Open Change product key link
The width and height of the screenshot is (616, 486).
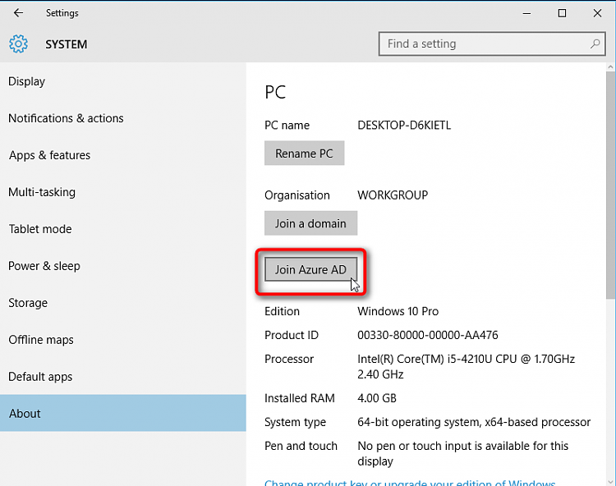click(410, 483)
